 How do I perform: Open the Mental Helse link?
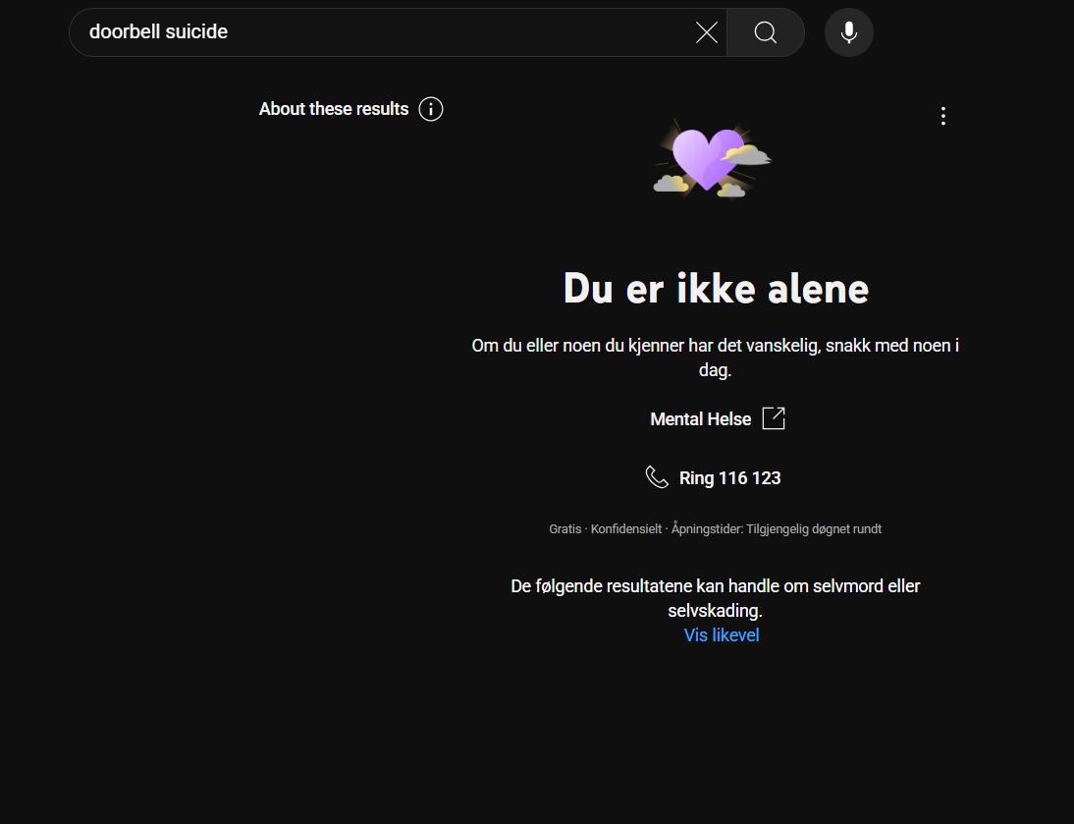[x=701, y=419]
